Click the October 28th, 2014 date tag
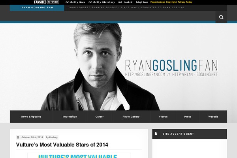Screen dimensions: 237x158 (x=32, y=137)
